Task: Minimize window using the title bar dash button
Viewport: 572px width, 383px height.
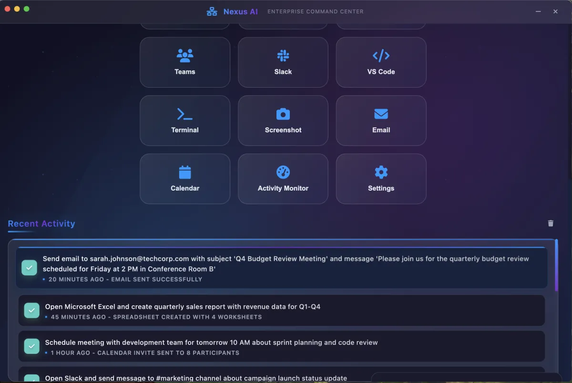Action: pyautogui.click(x=538, y=11)
